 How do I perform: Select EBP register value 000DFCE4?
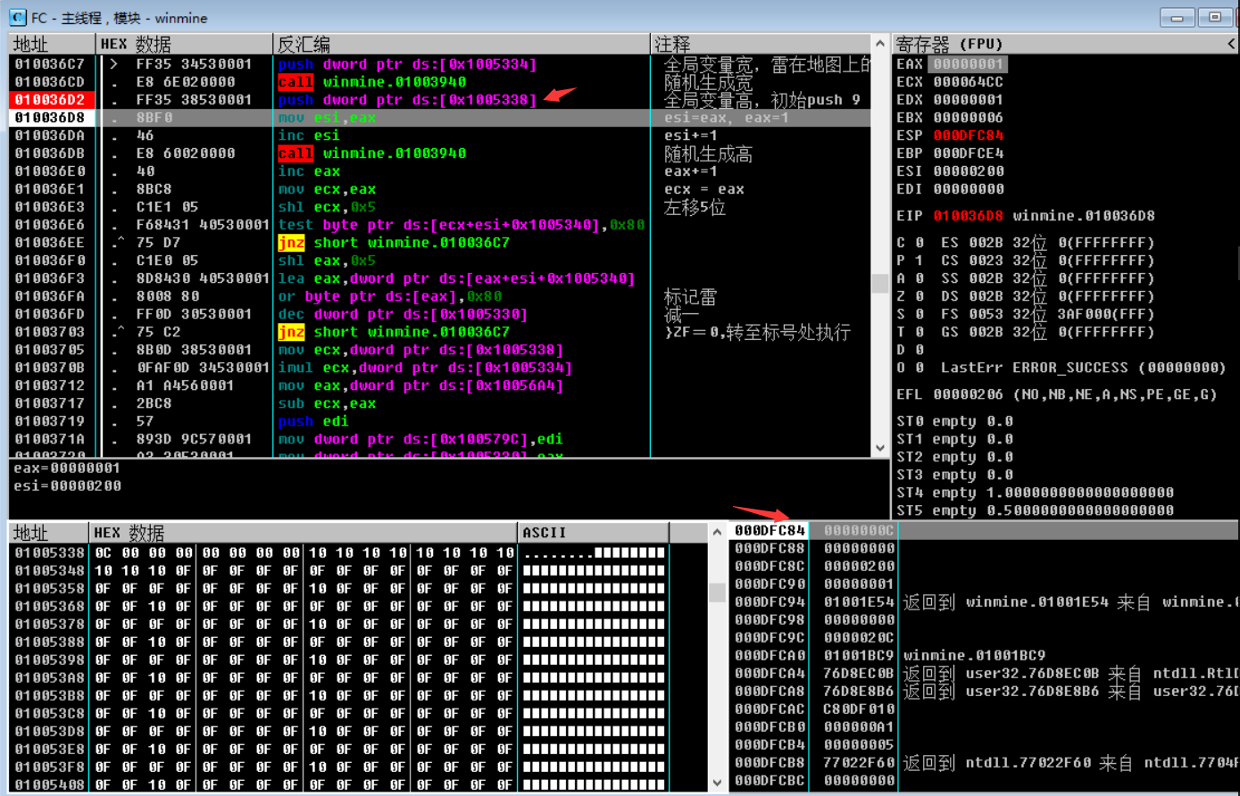coord(969,153)
